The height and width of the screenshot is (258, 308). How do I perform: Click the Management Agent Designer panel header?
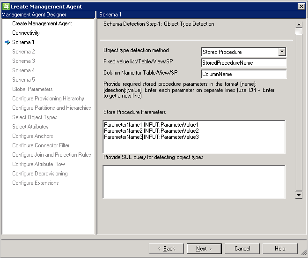coord(48,15)
